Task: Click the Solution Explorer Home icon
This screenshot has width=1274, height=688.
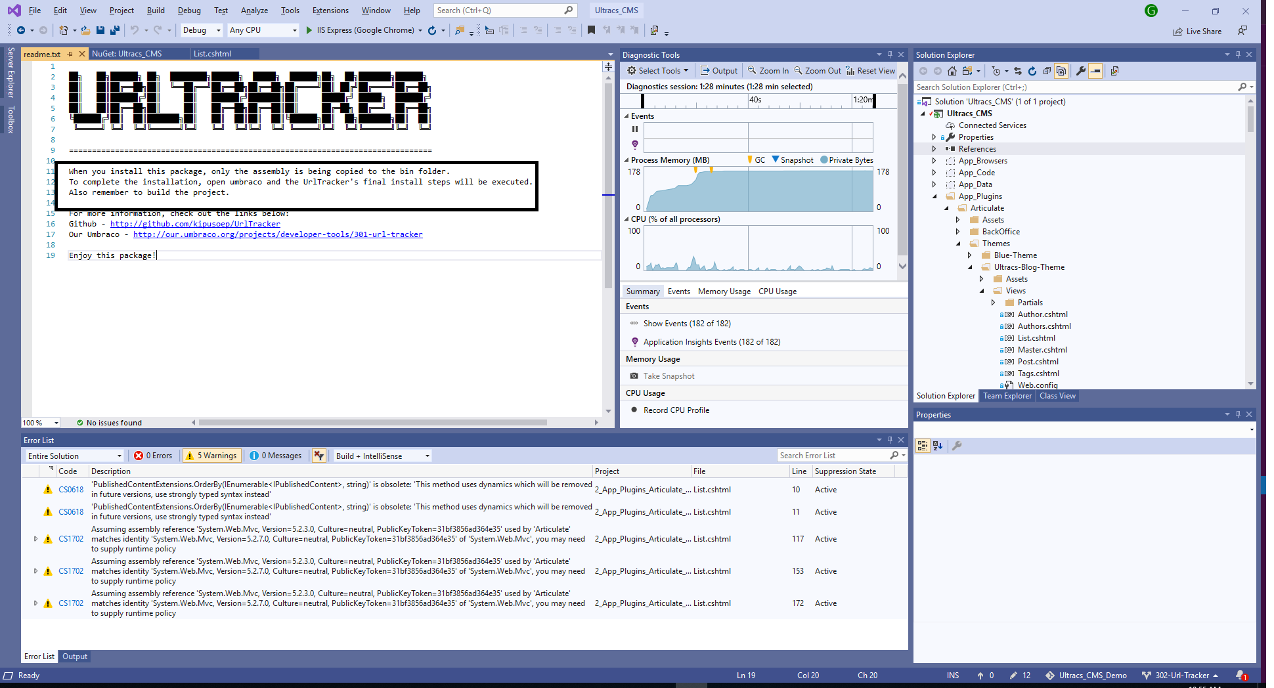Action: 952,71
